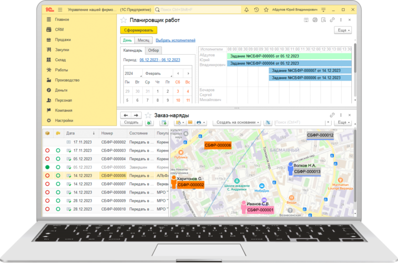Send by email using the envelope icon
The width and height of the screenshot is (398, 265).
pyautogui.click(x=190, y=122)
